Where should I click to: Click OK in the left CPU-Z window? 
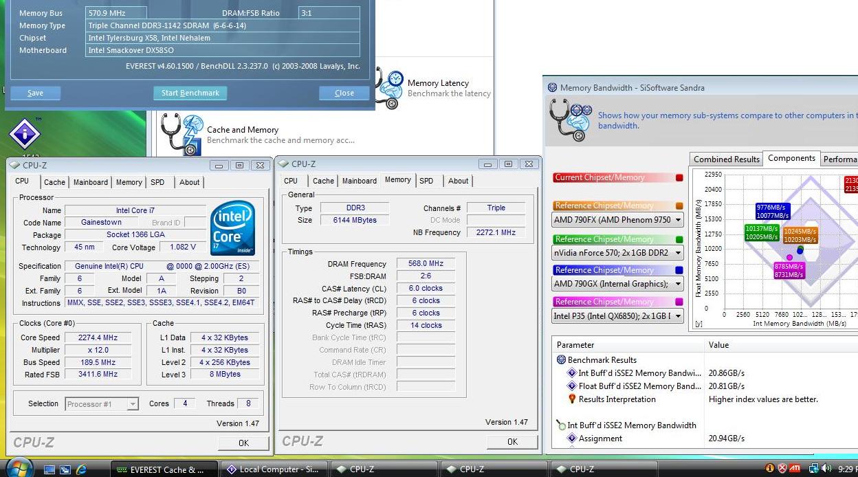(x=243, y=443)
